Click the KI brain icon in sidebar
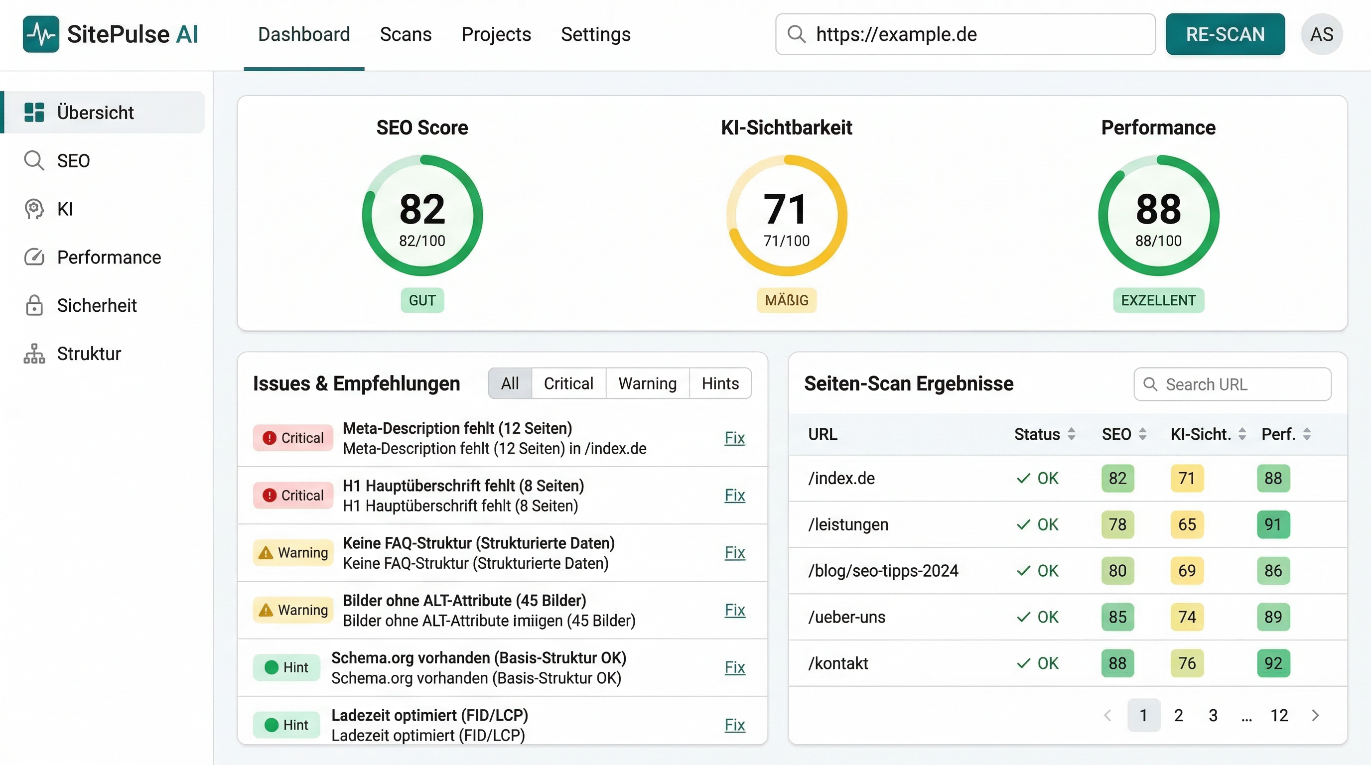This screenshot has width=1371, height=765. [x=34, y=209]
